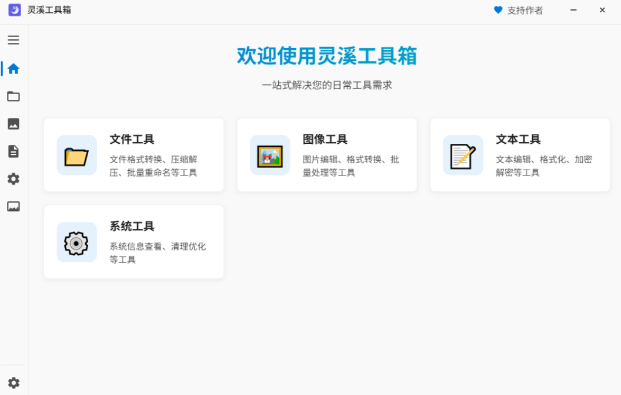Select the gear icon for system tools
Viewport: 621px width, 395px height.
[x=13, y=179]
